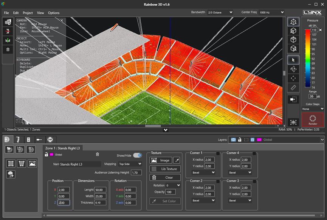Image resolution: width=327 pixels, height=220 pixels.
Task: Activate the rotate view tool
Action: pos(293,69)
